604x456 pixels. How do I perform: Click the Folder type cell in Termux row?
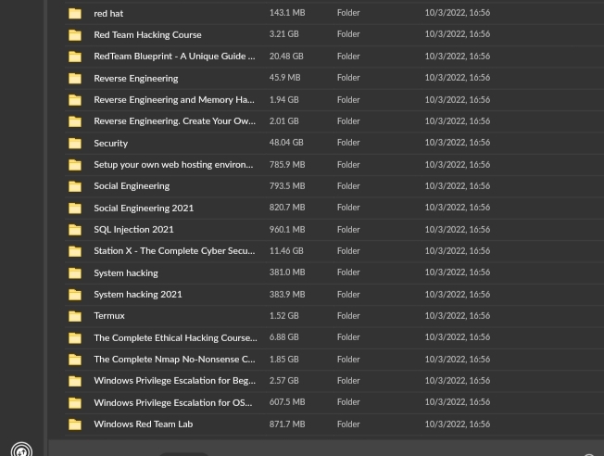348,316
